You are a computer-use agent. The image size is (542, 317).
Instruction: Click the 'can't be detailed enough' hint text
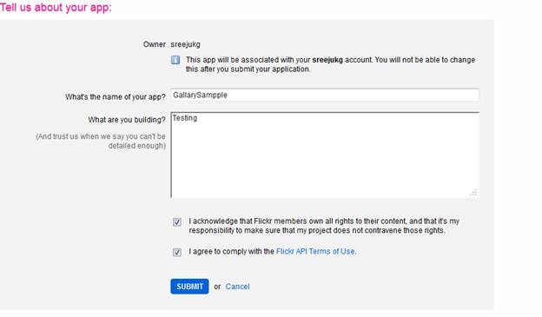pyautogui.click(x=101, y=141)
